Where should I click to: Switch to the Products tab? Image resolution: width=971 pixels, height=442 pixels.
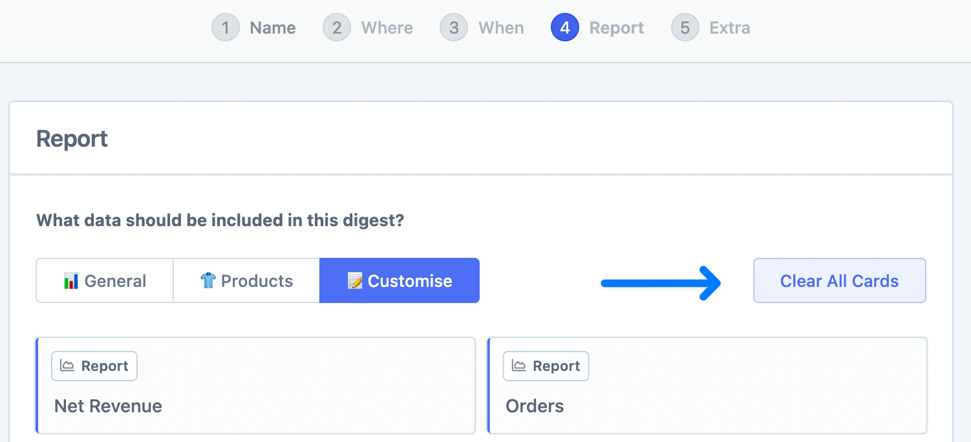[x=246, y=280]
